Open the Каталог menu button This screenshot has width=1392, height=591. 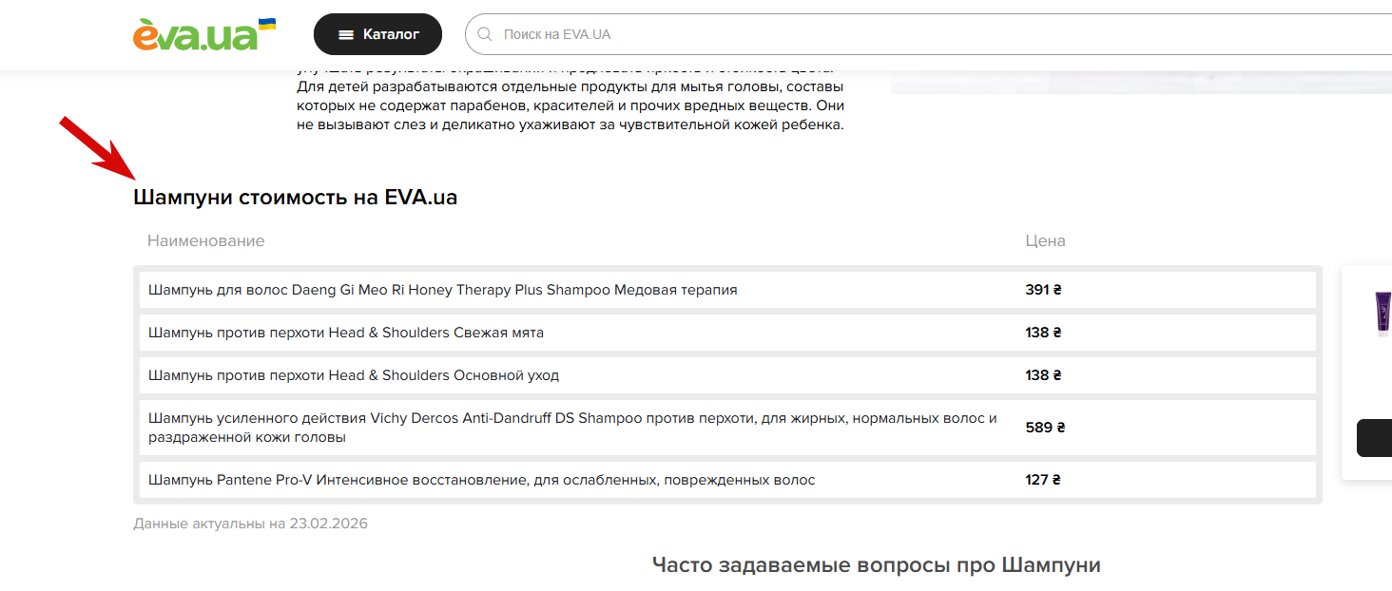377,34
